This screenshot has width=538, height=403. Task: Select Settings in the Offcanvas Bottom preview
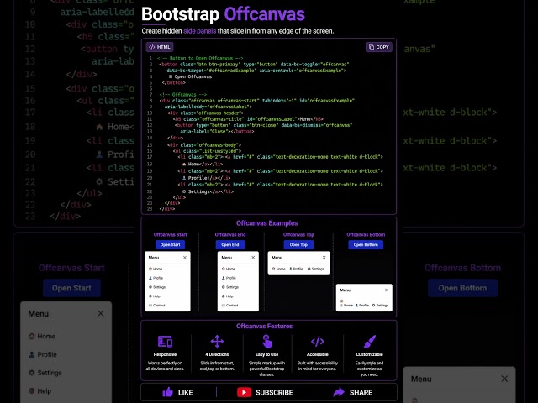[x=380, y=305]
